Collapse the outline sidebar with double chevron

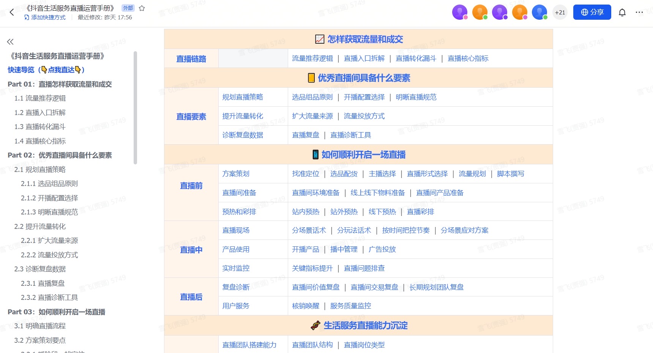(x=10, y=42)
